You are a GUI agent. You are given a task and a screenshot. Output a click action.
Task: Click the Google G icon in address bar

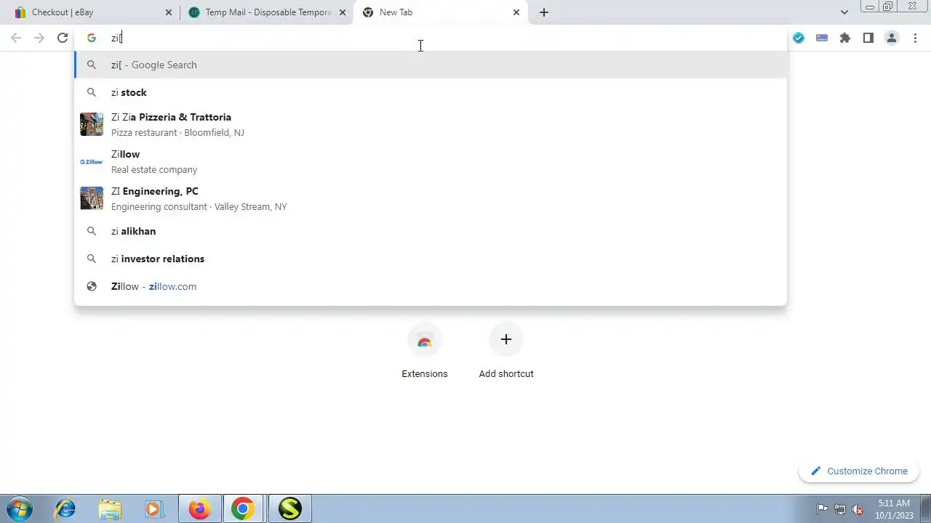click(x=92, y=38)
